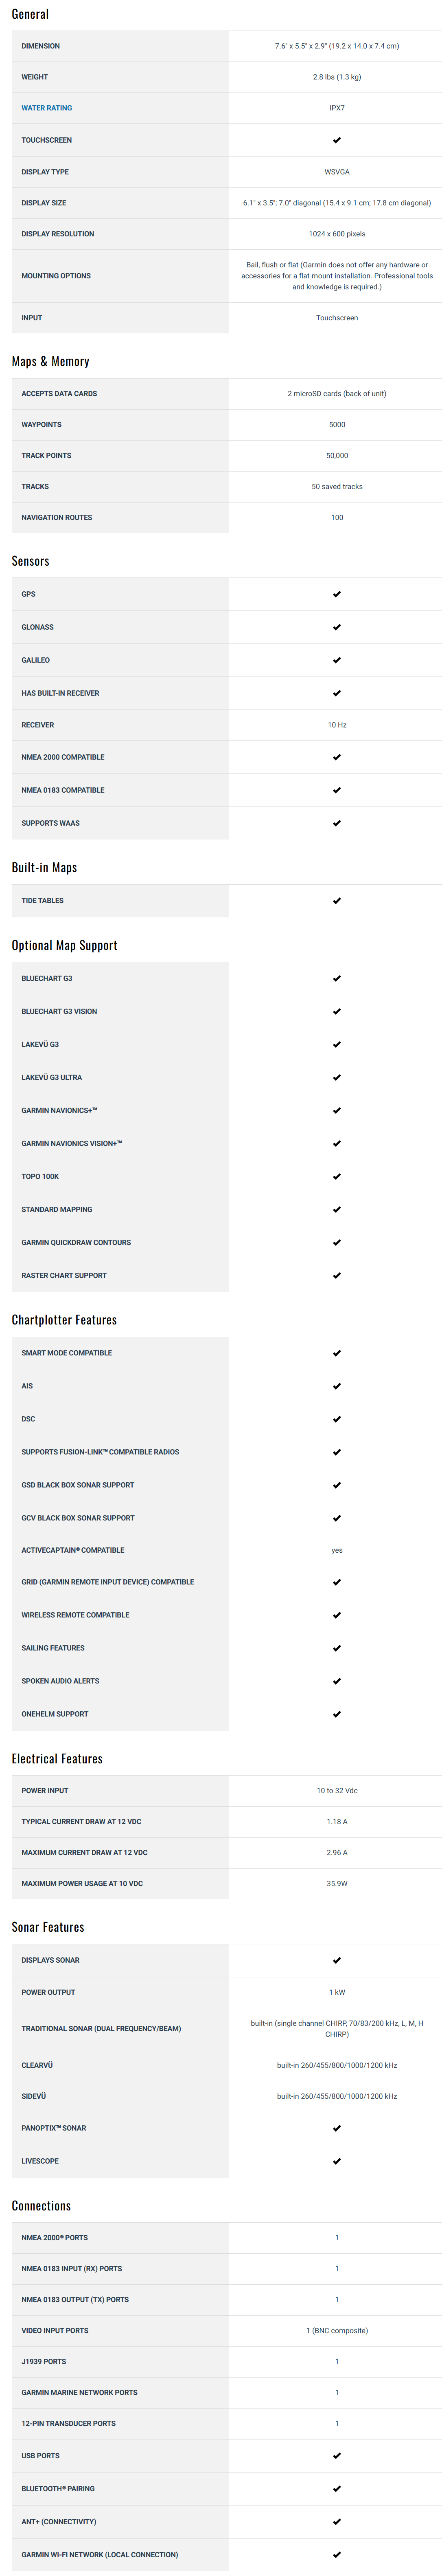Click the IPX7 water rating value
The image size is (442, 2576).
(337, 108)
